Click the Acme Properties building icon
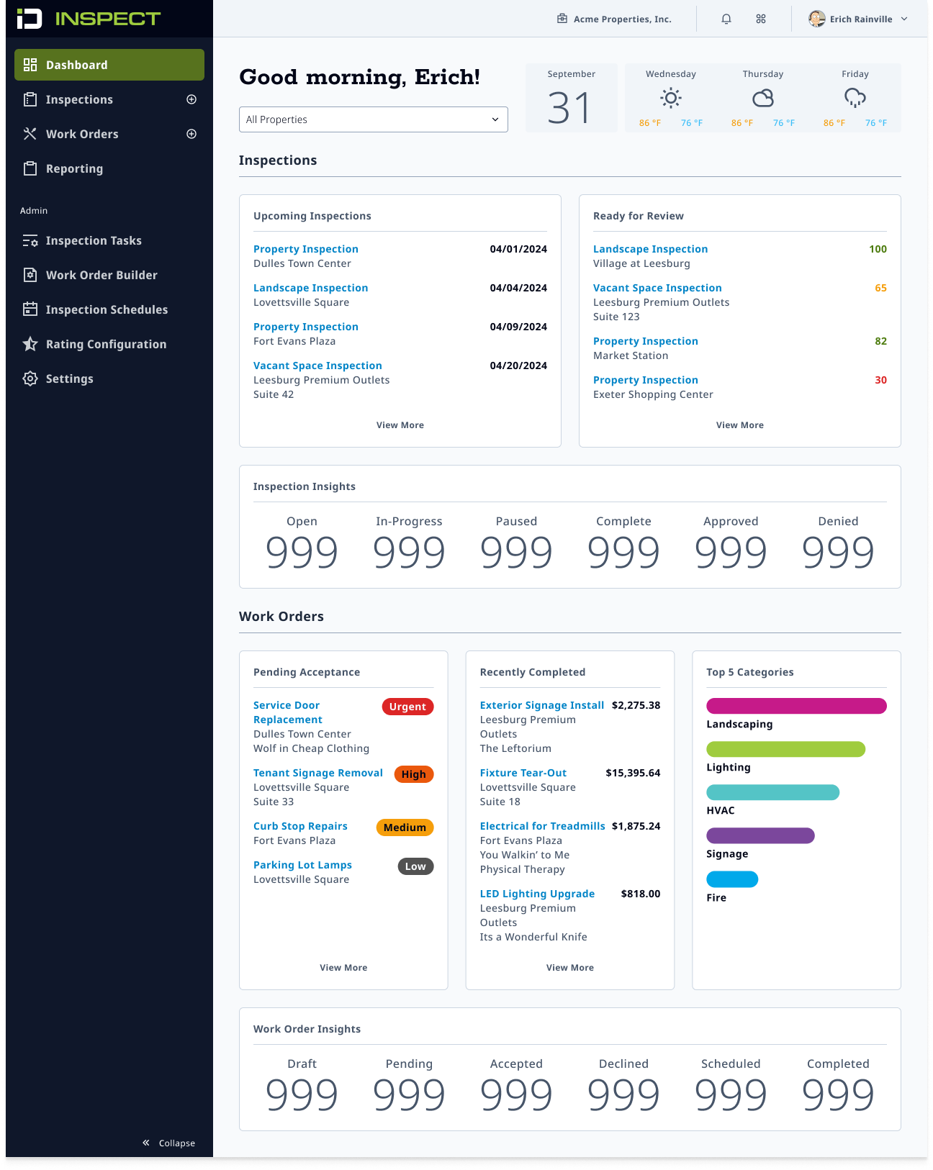The width and height of the screenshot is (933, 1170). click(562, 19)
